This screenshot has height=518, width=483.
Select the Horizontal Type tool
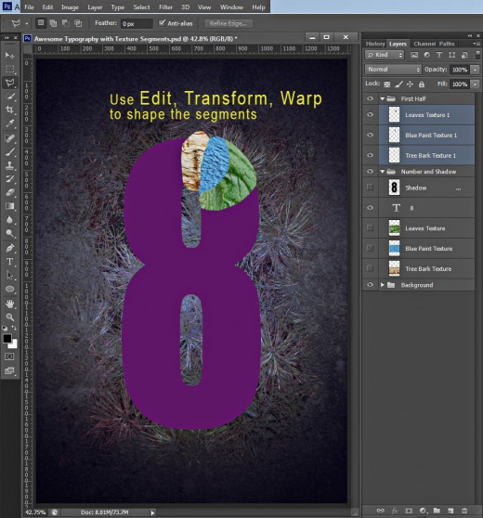point(9,262)
